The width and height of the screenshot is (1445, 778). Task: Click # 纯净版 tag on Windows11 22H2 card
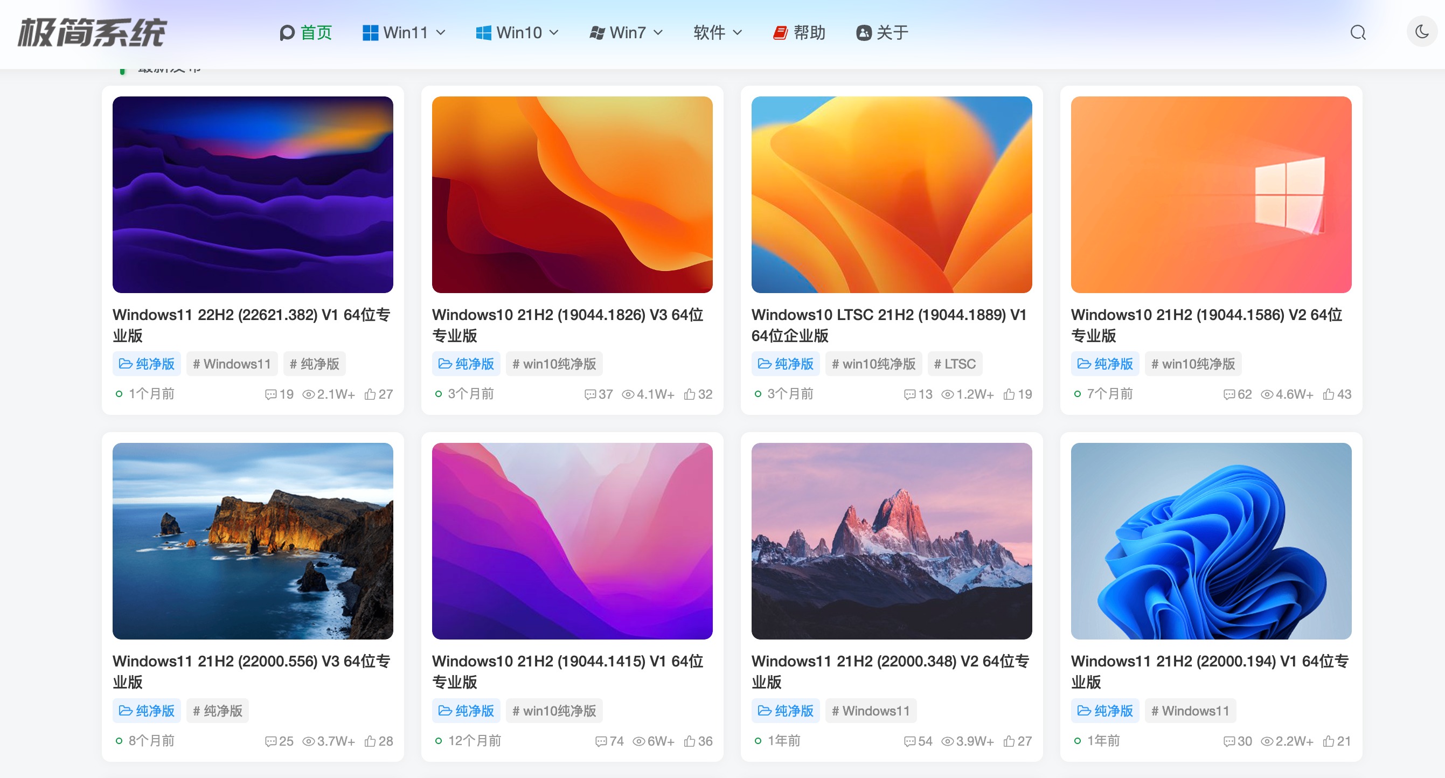pos(314,364)
